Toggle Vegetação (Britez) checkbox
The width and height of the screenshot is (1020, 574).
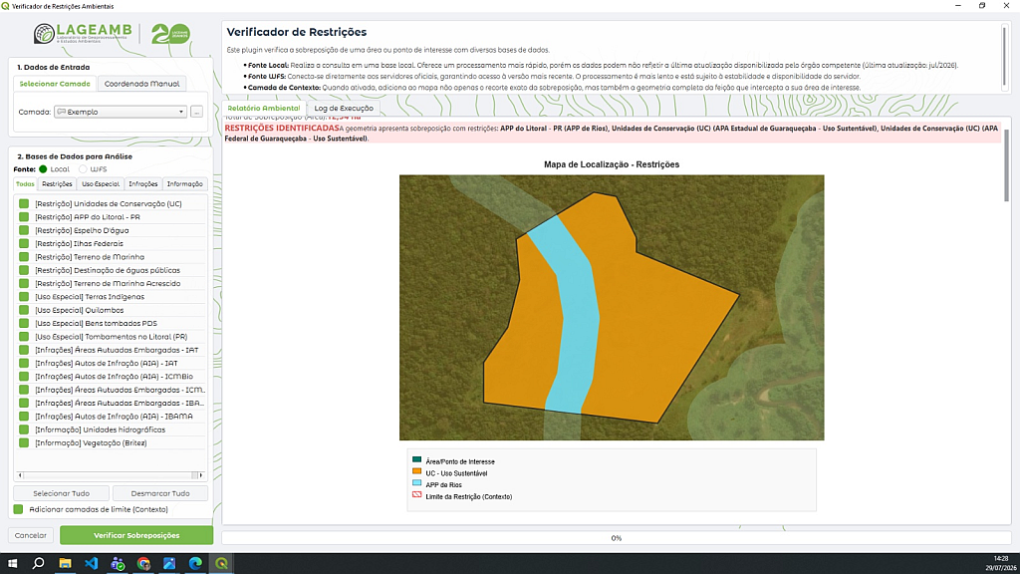24,442
